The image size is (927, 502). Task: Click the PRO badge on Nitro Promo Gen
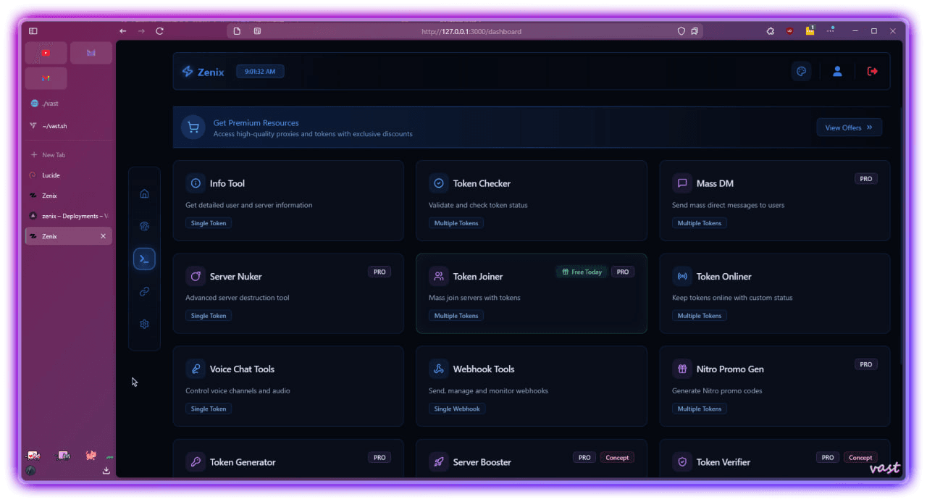tap(865, 364)
